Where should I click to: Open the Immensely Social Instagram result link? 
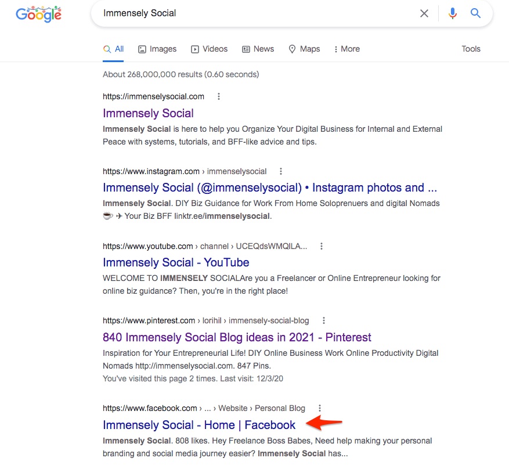pos(270,188)
